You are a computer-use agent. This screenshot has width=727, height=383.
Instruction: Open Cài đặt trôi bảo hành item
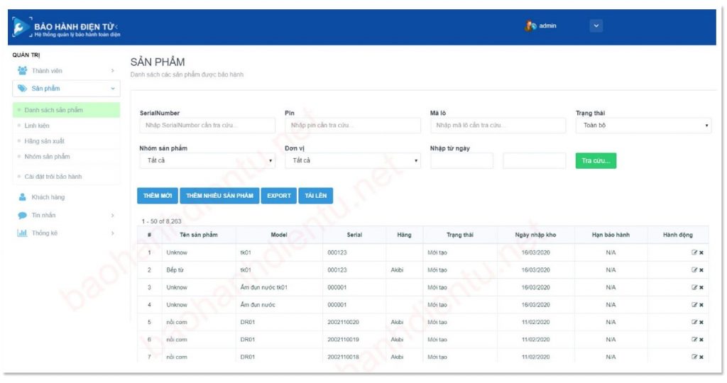[66, 177]
